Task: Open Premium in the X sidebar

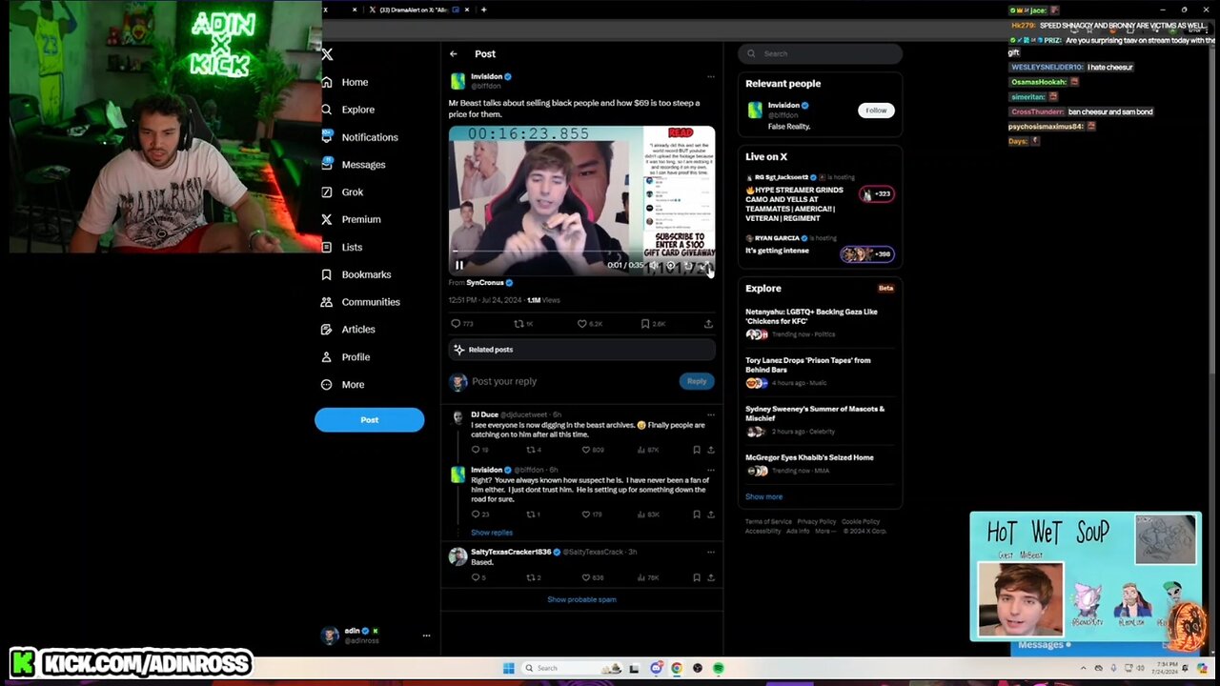Action: point(351,219)
